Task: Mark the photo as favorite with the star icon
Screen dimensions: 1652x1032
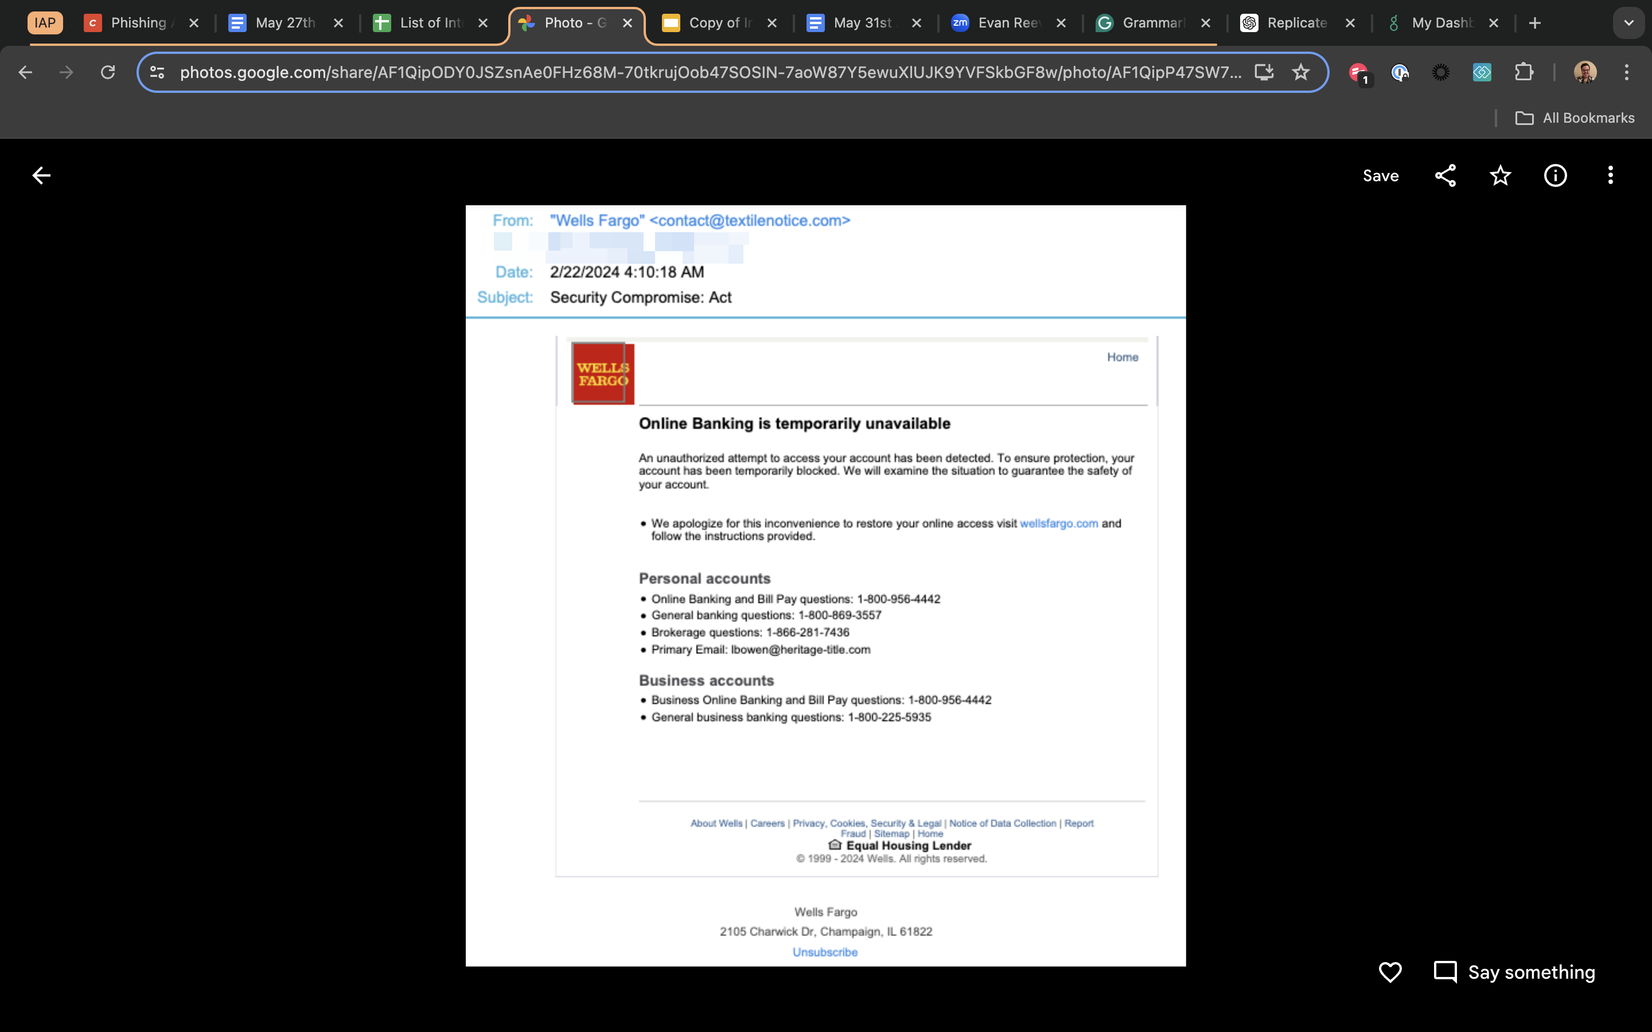Action: point(1500,175)
